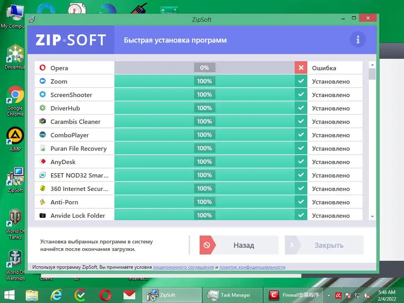Image resolution: width=404 pixels, height=303 pixels.
Task: Click the Установлено status for DriverHub
Action: coord(331,108)
